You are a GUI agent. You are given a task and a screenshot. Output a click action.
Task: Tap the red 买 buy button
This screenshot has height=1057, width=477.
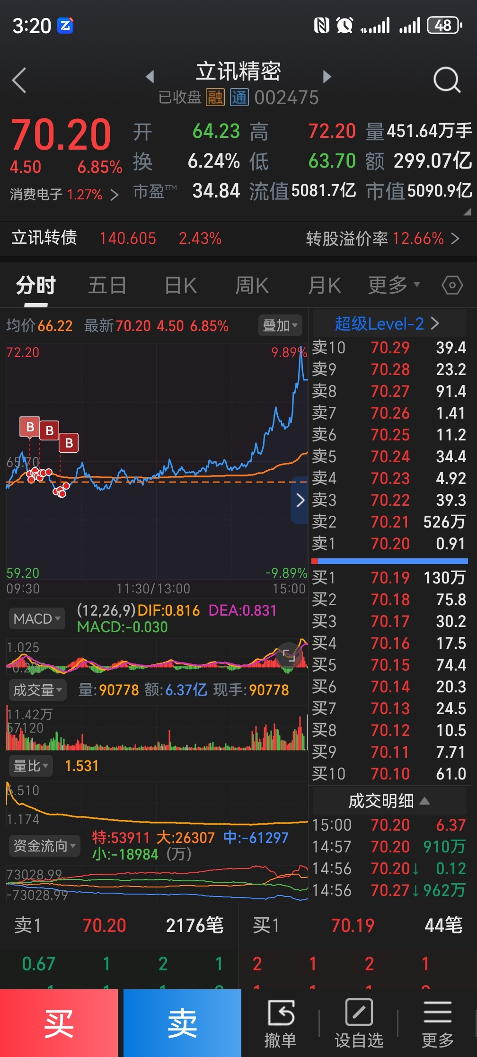coord(59,1023)
